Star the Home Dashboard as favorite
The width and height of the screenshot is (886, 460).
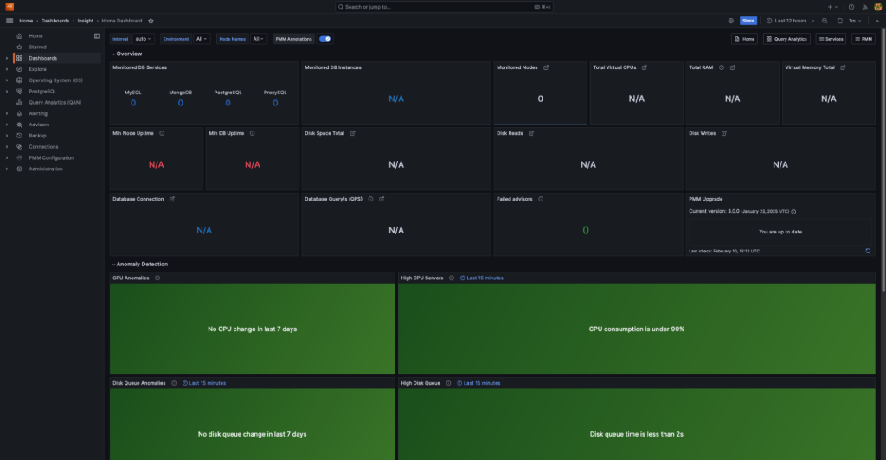(151, 20)
